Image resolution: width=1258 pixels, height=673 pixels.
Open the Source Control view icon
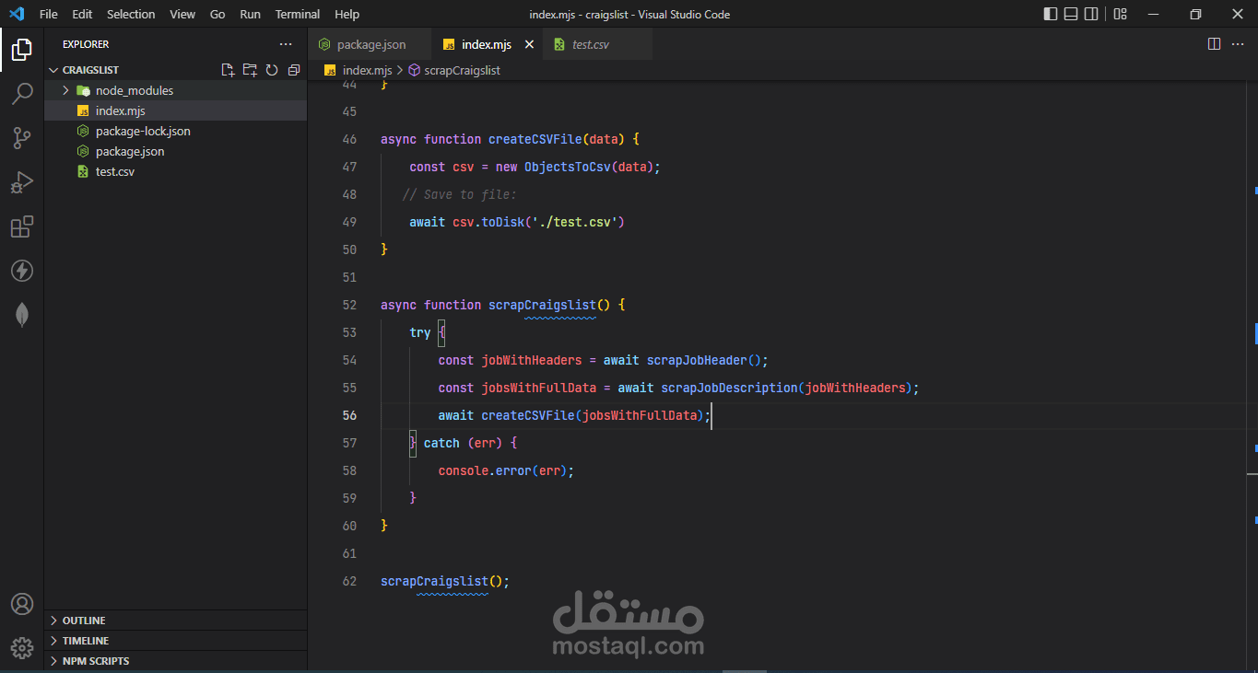coord(22,138)
